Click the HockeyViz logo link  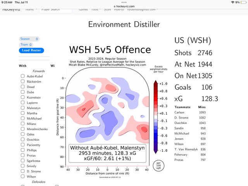11,9
